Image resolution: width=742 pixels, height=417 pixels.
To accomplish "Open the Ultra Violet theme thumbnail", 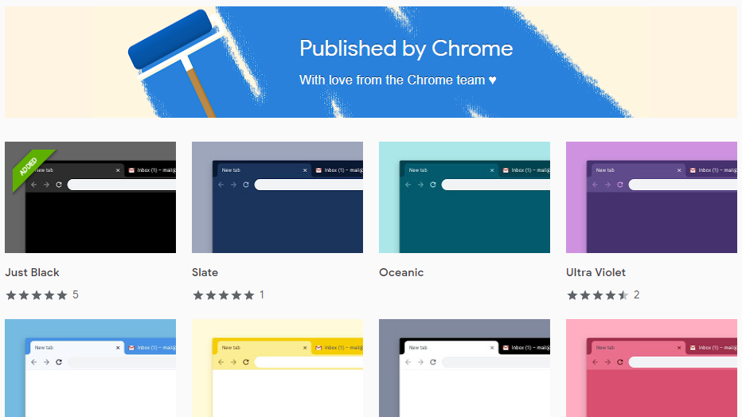I will click(x=651, y=197).
